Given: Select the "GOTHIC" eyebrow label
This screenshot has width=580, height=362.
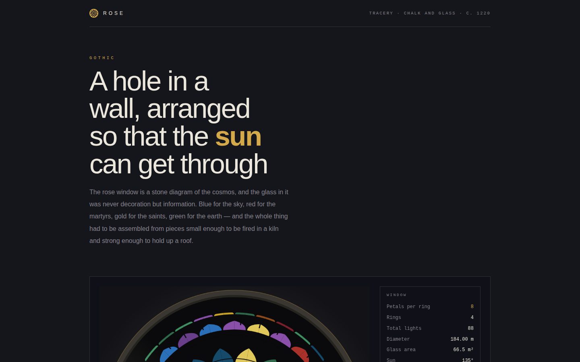Looking at the screenshot, I should click(x=102, y=58).
